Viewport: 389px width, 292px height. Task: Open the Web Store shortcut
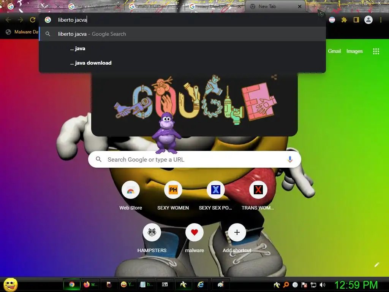[131, 196]
